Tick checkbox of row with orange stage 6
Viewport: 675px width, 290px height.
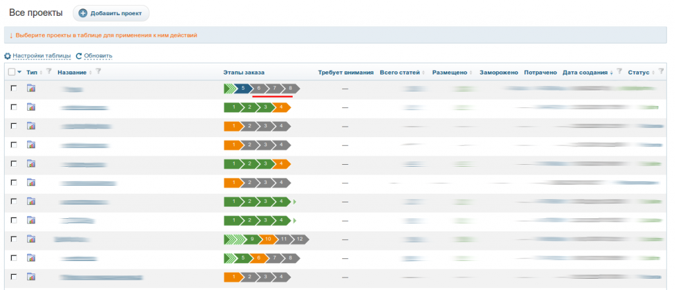point(14,257)
